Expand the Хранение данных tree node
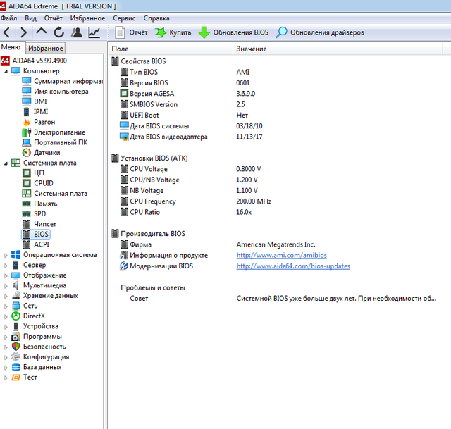 point(6,296)
